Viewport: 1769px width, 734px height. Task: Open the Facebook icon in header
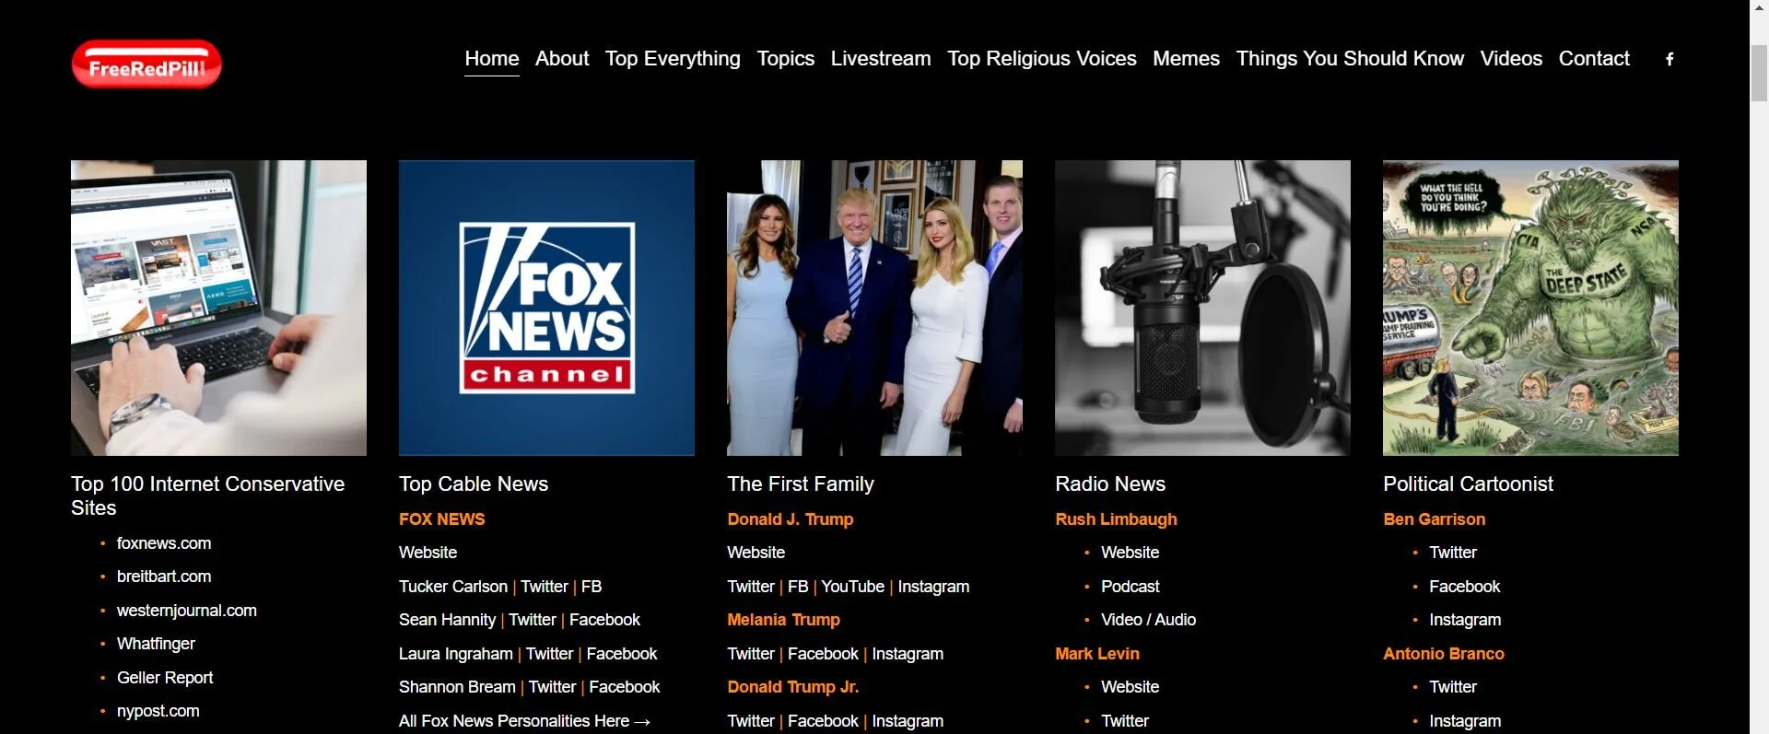click(x=1669, y=59)
